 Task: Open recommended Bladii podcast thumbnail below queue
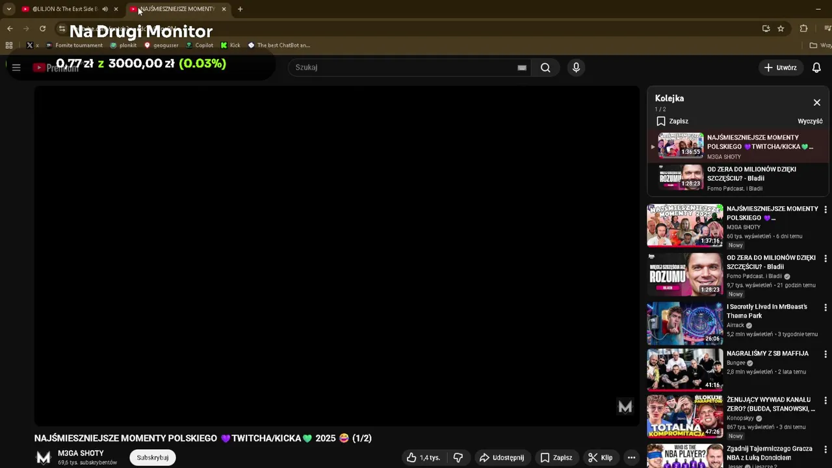(684, 274)
